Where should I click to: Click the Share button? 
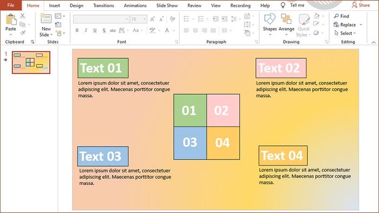(361, 5)
